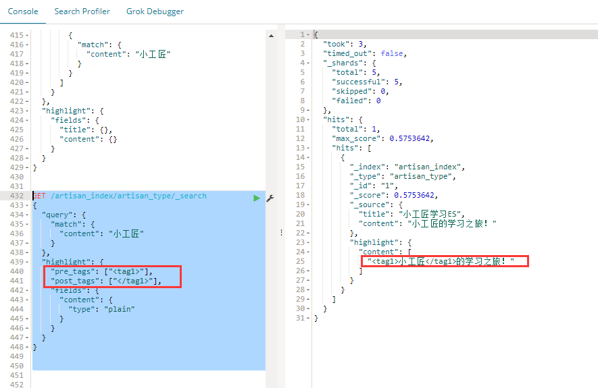
Task: Click "content": "小工匠的学习之旅！" on line 21
Action: pos(428,223)
